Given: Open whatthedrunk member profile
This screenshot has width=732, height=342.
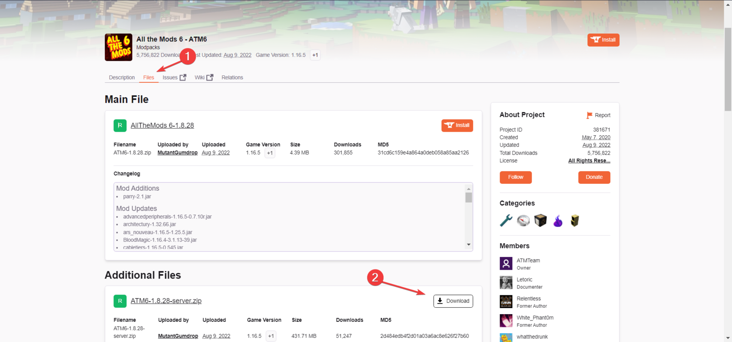Looking at the screenshot, I should (532, 337).
